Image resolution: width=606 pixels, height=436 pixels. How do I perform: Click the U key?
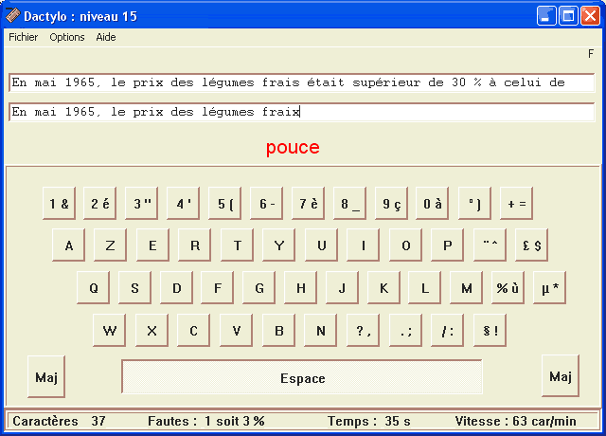[x=322, y=245]
